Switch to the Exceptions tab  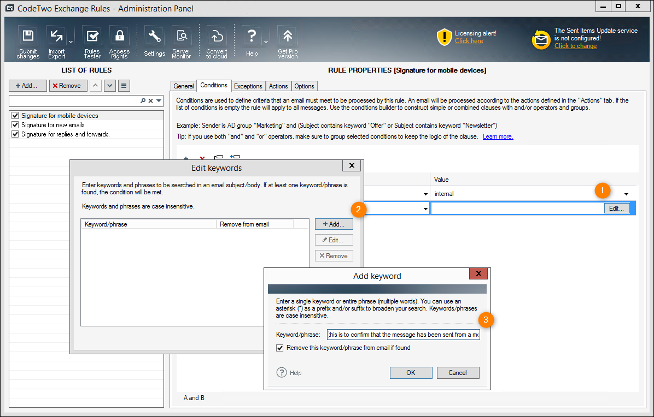pos(248,86)
